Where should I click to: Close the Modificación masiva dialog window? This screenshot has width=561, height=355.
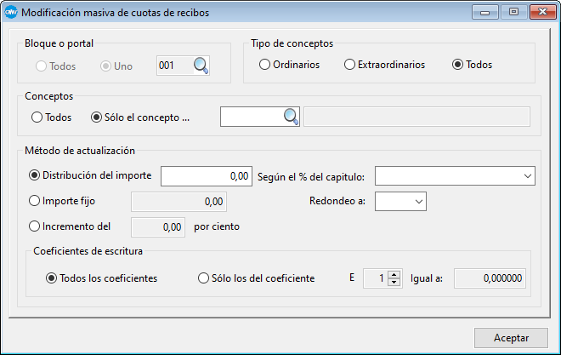tap(537, 13)
